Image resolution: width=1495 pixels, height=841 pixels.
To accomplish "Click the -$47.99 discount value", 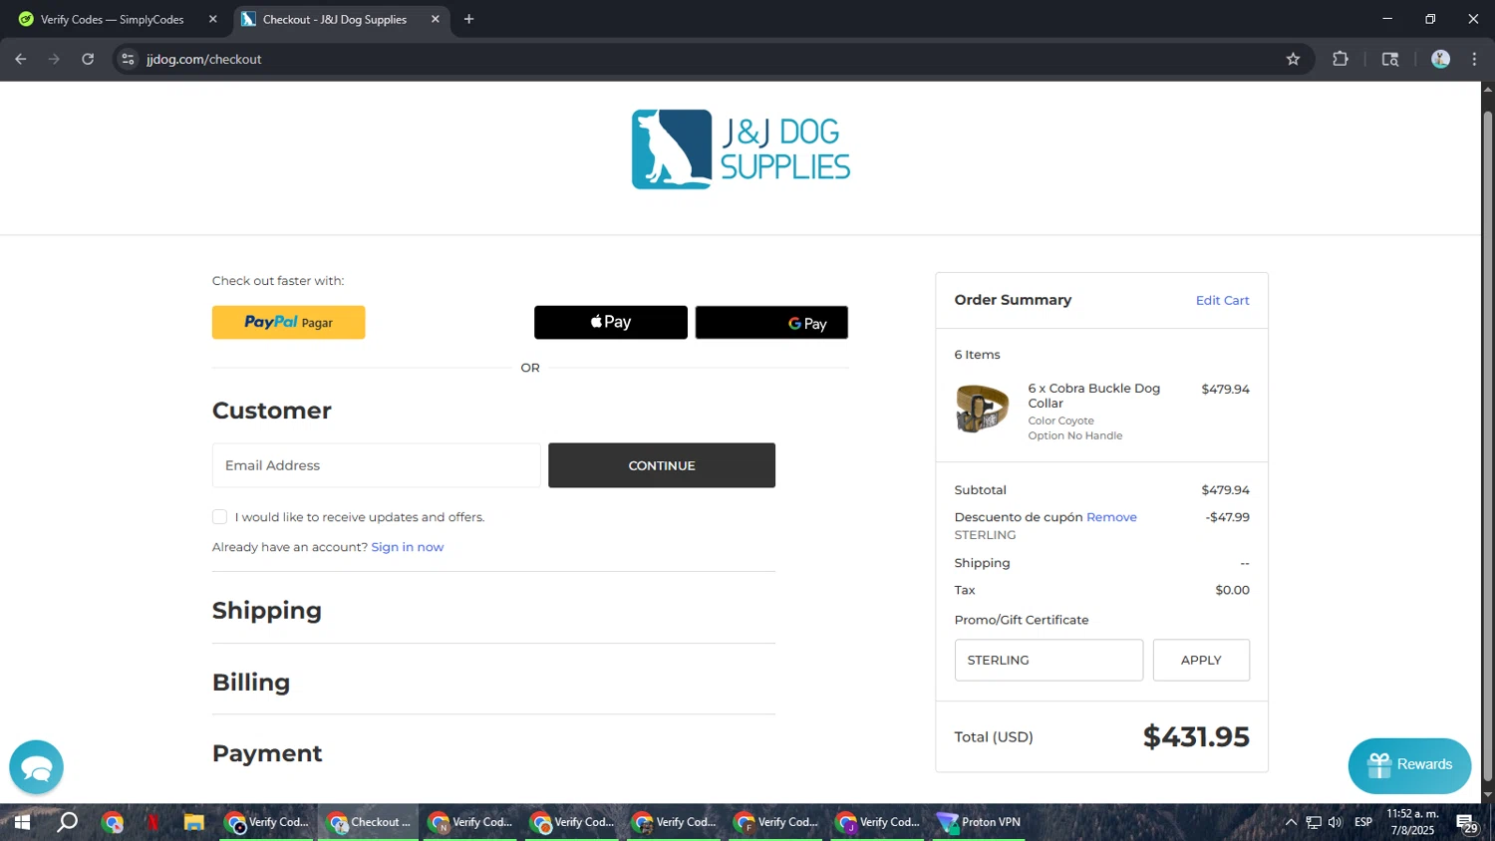I will point(1227,517).
